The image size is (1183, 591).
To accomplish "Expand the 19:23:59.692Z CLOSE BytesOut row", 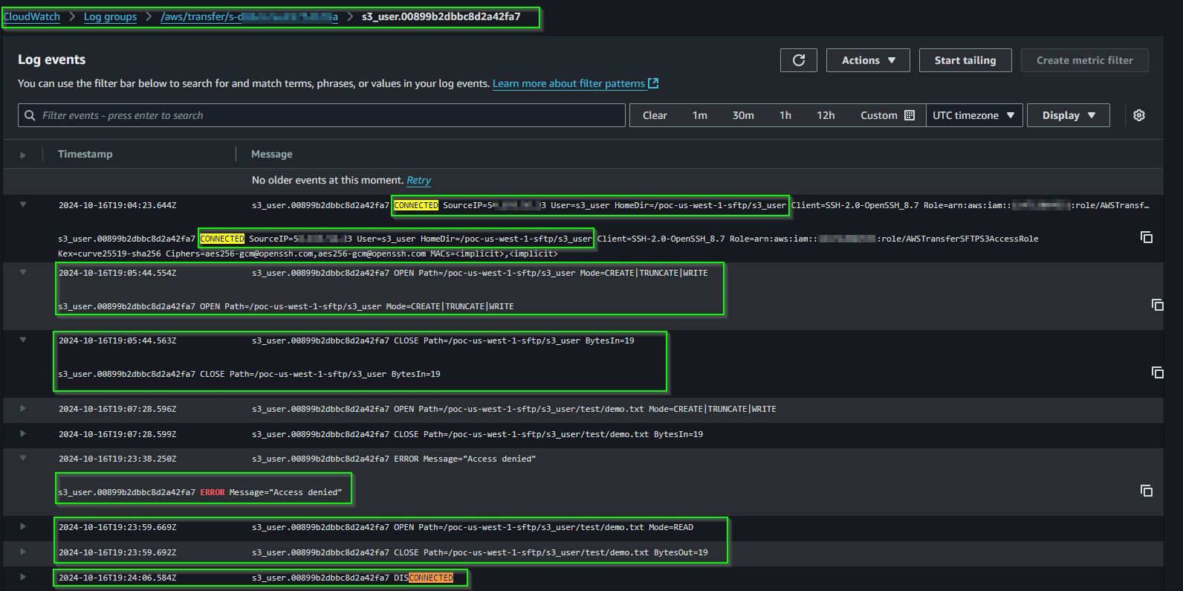I will point(23,552).
